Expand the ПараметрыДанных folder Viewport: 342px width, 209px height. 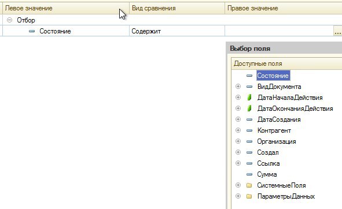tap(238, 196)
